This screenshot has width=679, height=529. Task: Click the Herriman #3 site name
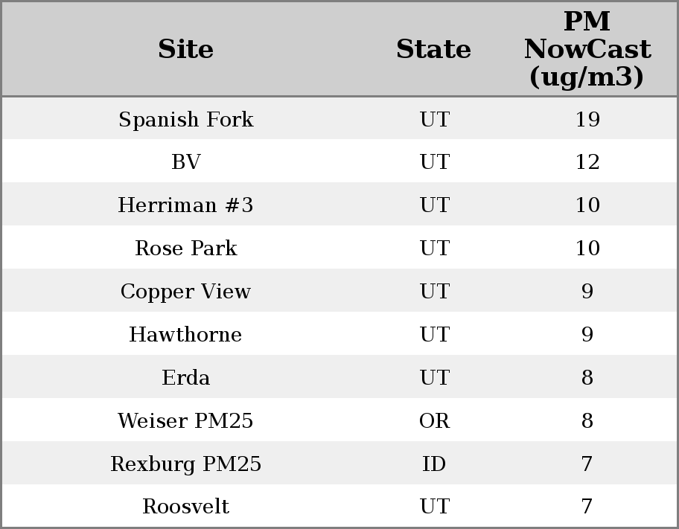[186, 205]
